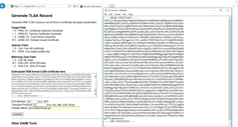This screenshot has width=238, height=127.
Task: Click the browser Forward arrow button
Action: point(8,6)
